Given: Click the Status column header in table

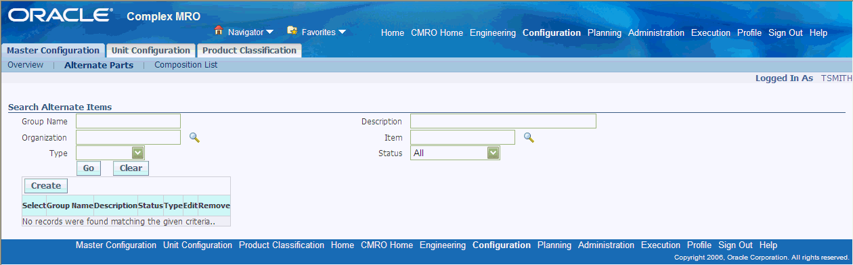Looking at the screenshot, I should (x=150, y=206).
